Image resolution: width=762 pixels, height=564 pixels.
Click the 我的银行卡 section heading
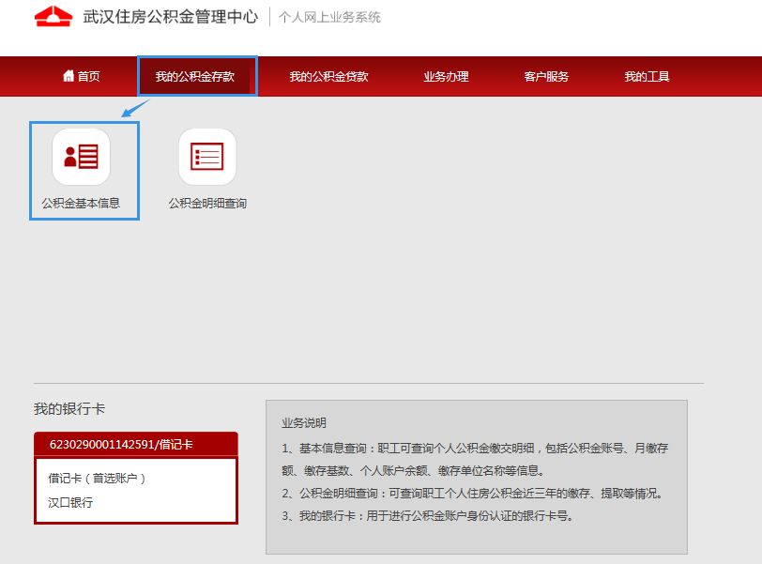tap(69, 409)
